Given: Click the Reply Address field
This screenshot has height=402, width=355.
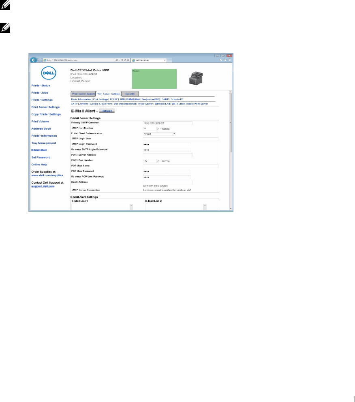Looking at the screenshot, I should (x=167, y=182).
